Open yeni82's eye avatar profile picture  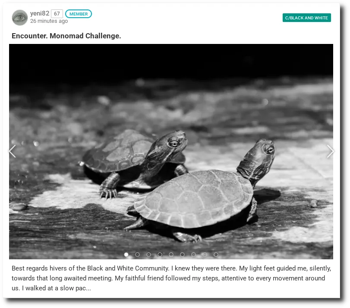click(x=20, y=17)
